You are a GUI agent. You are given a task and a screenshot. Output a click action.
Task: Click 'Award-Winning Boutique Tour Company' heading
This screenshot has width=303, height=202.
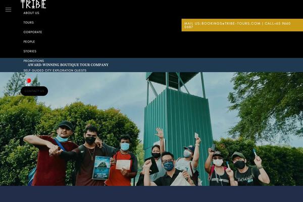68,65
